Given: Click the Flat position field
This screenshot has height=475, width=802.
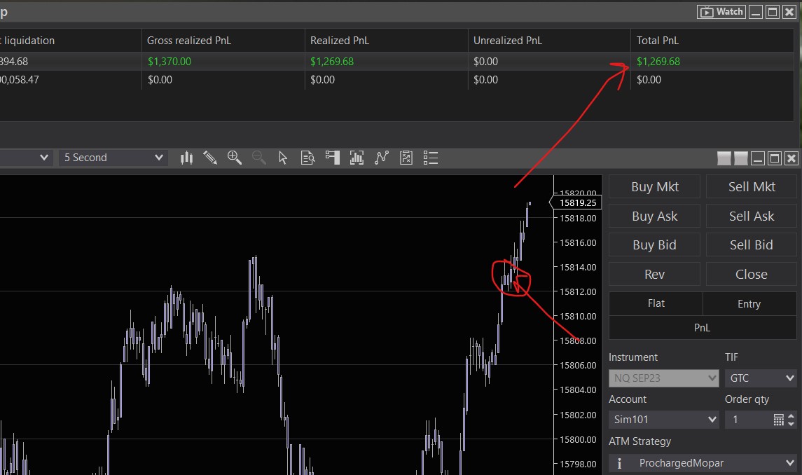Looking at the screenshot, I should 656,303.
